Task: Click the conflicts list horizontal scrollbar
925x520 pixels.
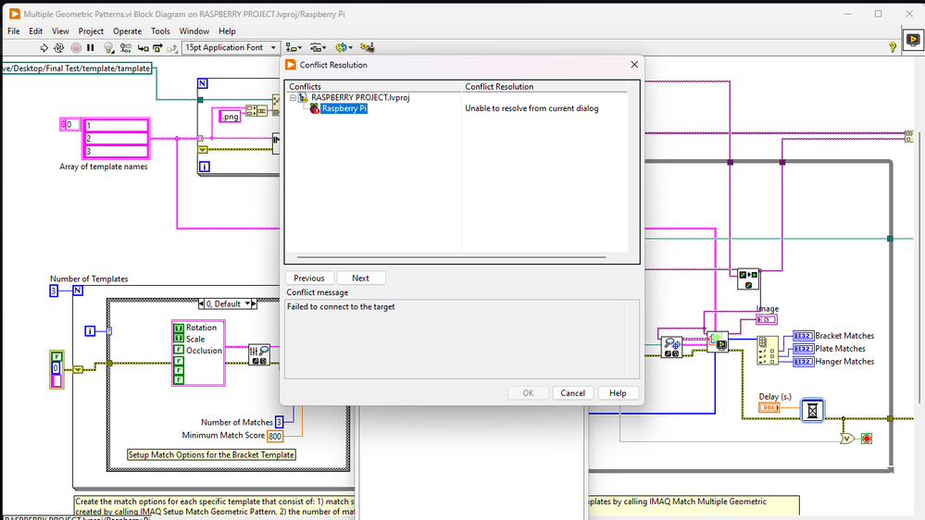Action: tap(451, 257)
